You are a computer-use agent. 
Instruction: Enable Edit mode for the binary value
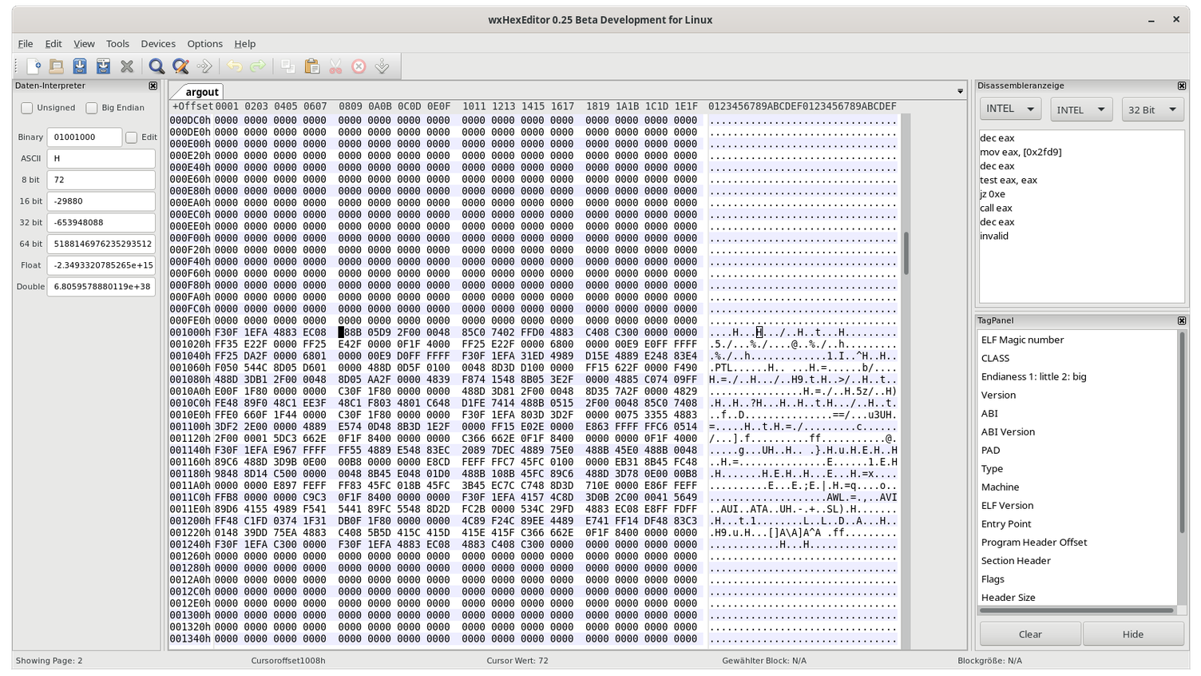click(130, 137)
